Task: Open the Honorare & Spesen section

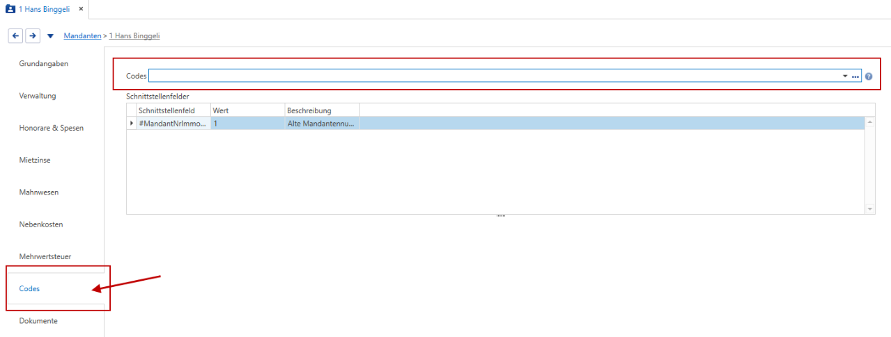Action: coord(51,128)
